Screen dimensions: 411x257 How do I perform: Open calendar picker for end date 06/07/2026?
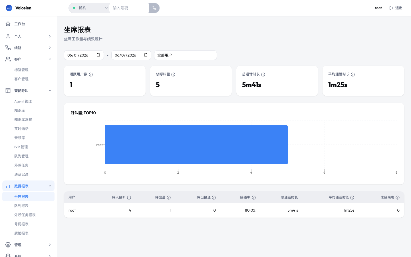[x=146, y=55]
